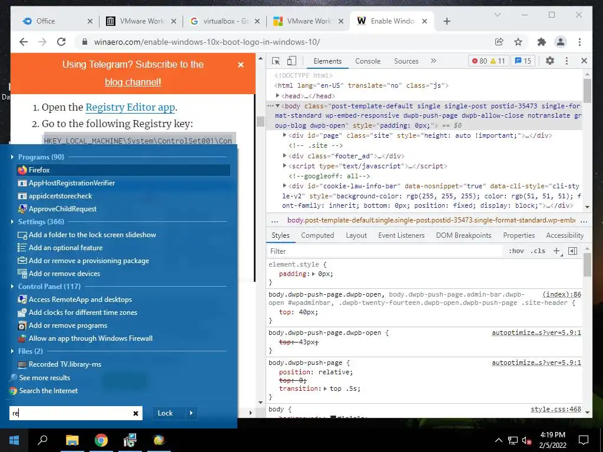Open Layout tab

pos(356,235)
